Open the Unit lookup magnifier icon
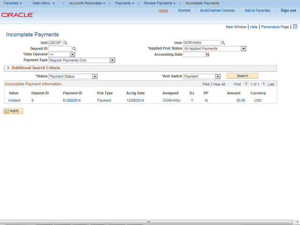The image size is (300, 225). pyautogui.click(x=66, y=43)
